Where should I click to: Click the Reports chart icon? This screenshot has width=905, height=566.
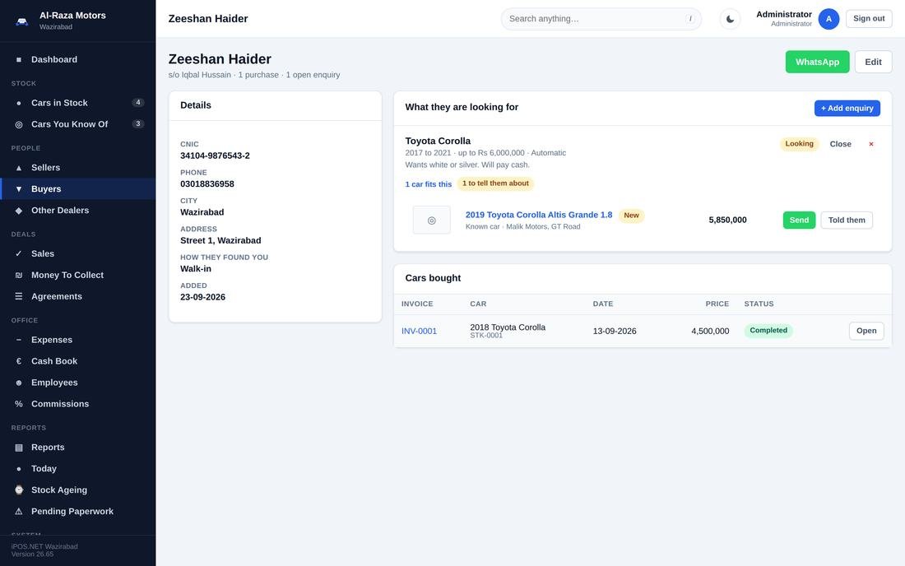tap(18, 448)
